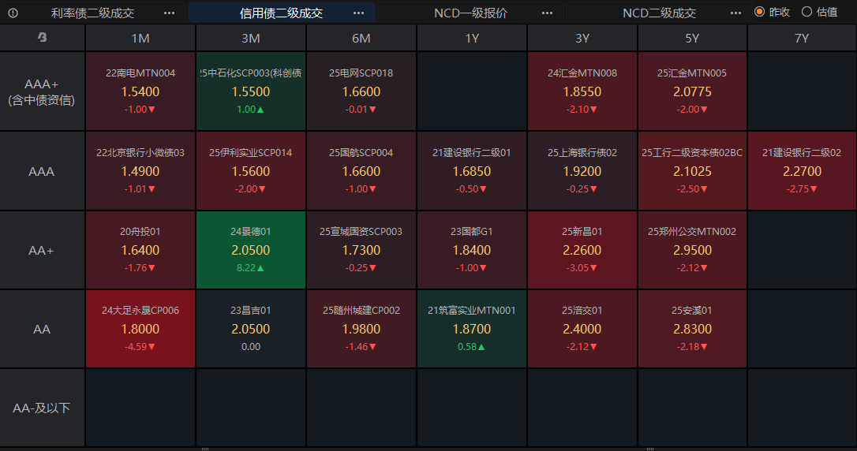The width and height of the screenshot is (857, 451).
Task: Select the 估值 radio button
Action: pyautogui.click(x=806, y=12)
